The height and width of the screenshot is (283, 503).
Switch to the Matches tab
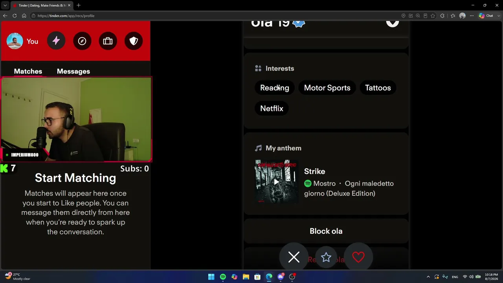pyautogui.click(x=28, y=71)
